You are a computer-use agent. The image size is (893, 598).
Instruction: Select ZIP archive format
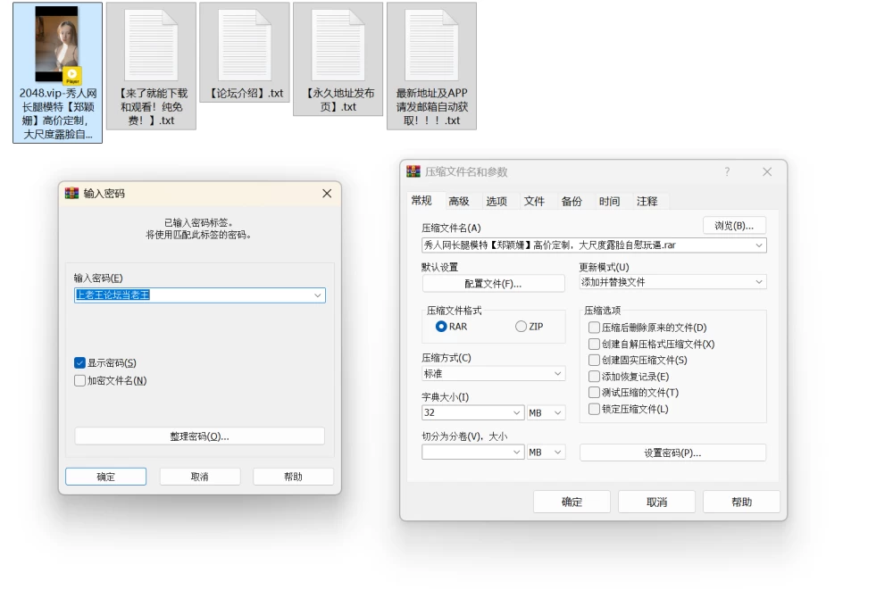521,327
